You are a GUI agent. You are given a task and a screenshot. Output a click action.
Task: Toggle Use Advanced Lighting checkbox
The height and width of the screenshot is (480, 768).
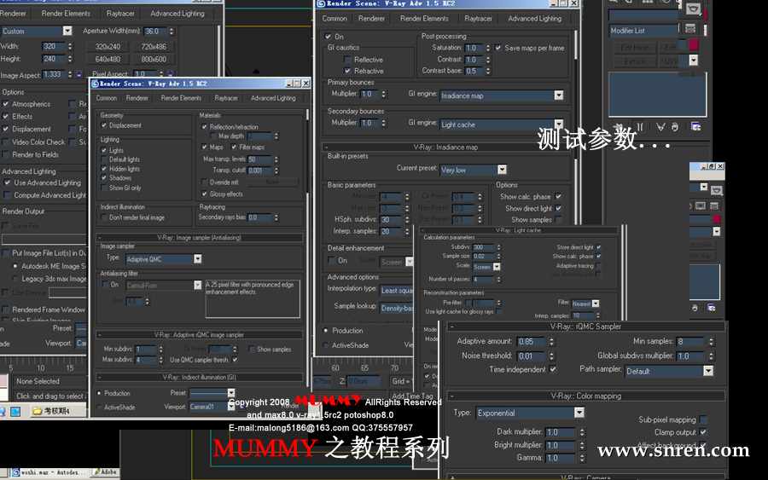click(7, 183)
